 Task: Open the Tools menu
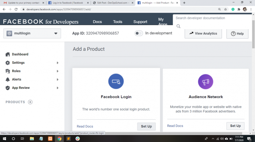click(x=118, y=22)
